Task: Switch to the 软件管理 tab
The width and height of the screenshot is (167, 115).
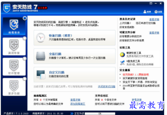Action: click(x=14, y=67)
